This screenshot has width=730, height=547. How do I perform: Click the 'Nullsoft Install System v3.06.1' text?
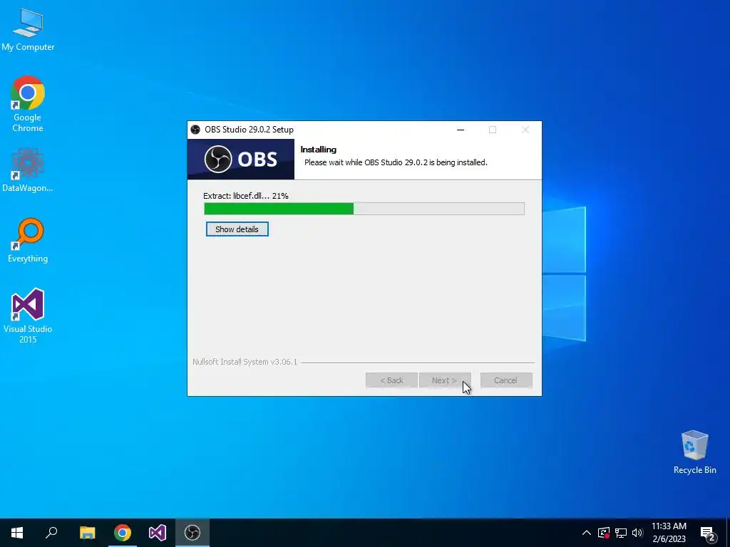245,362
